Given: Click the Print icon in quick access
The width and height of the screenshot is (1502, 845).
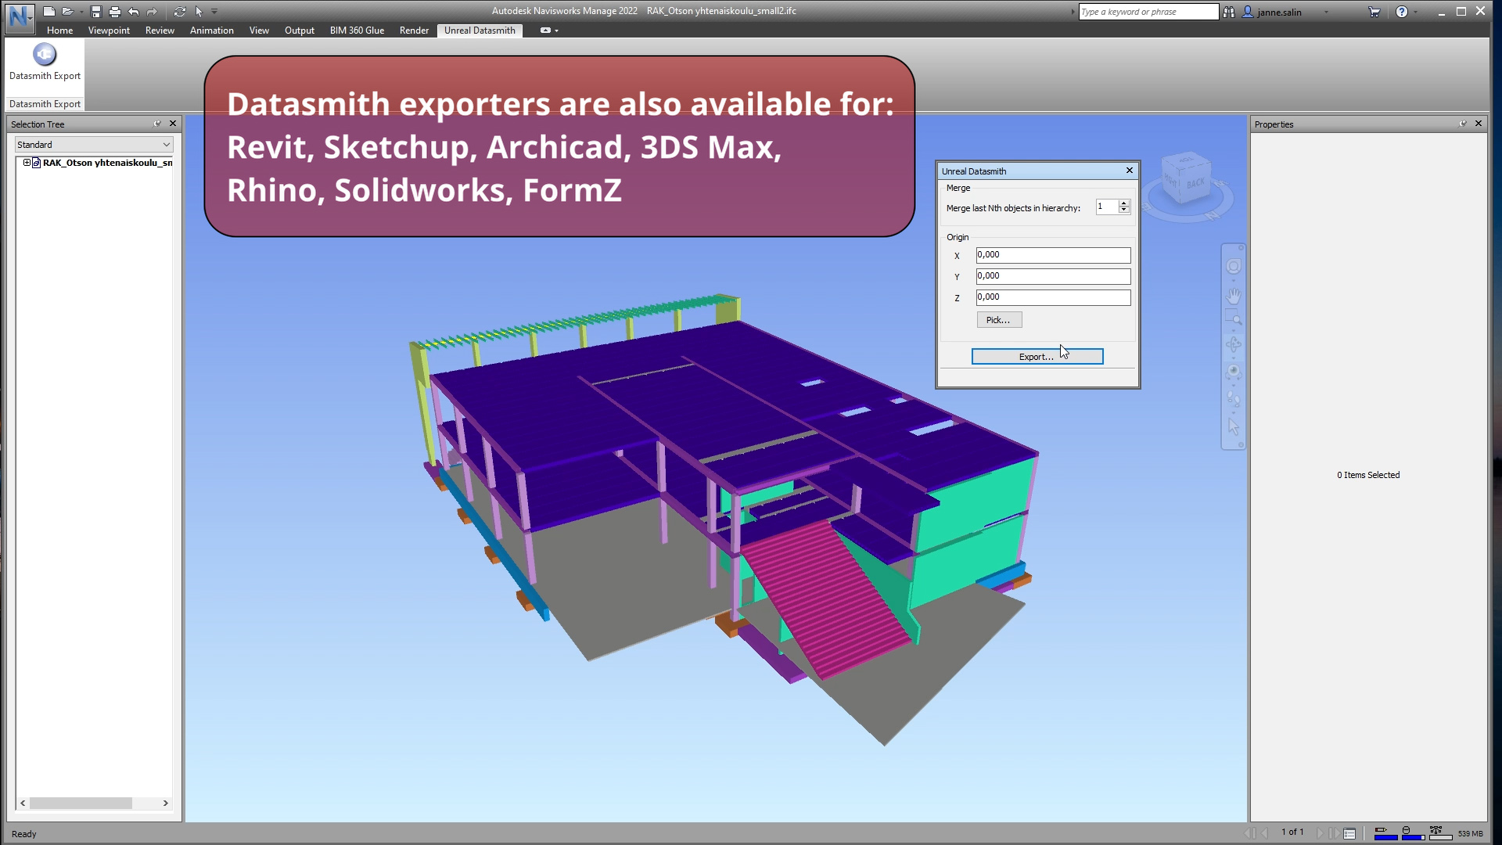Looking at the screenshot, I should coord(114,12).
